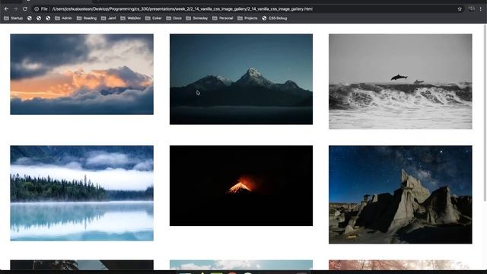This screenshot has height=274, width=487.
Task: Click the sunset clouds gallery image
Action: point(81,75)
